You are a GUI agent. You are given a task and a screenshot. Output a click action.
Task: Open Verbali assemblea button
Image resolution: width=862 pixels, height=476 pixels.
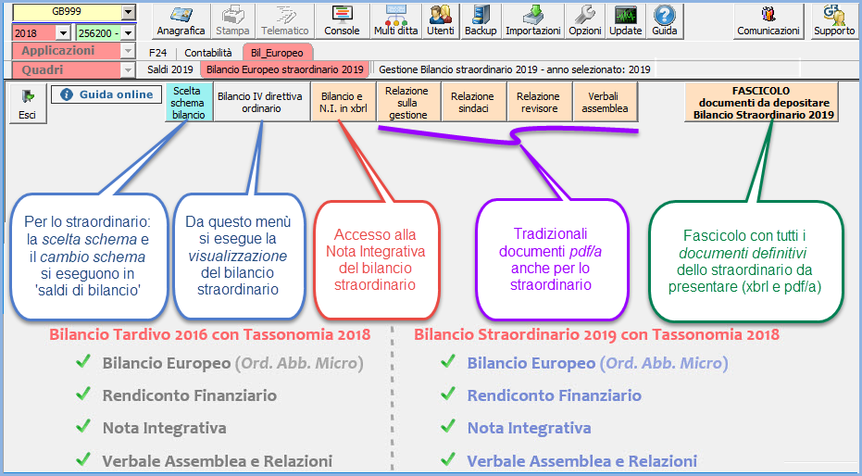[x=605, y=102]
